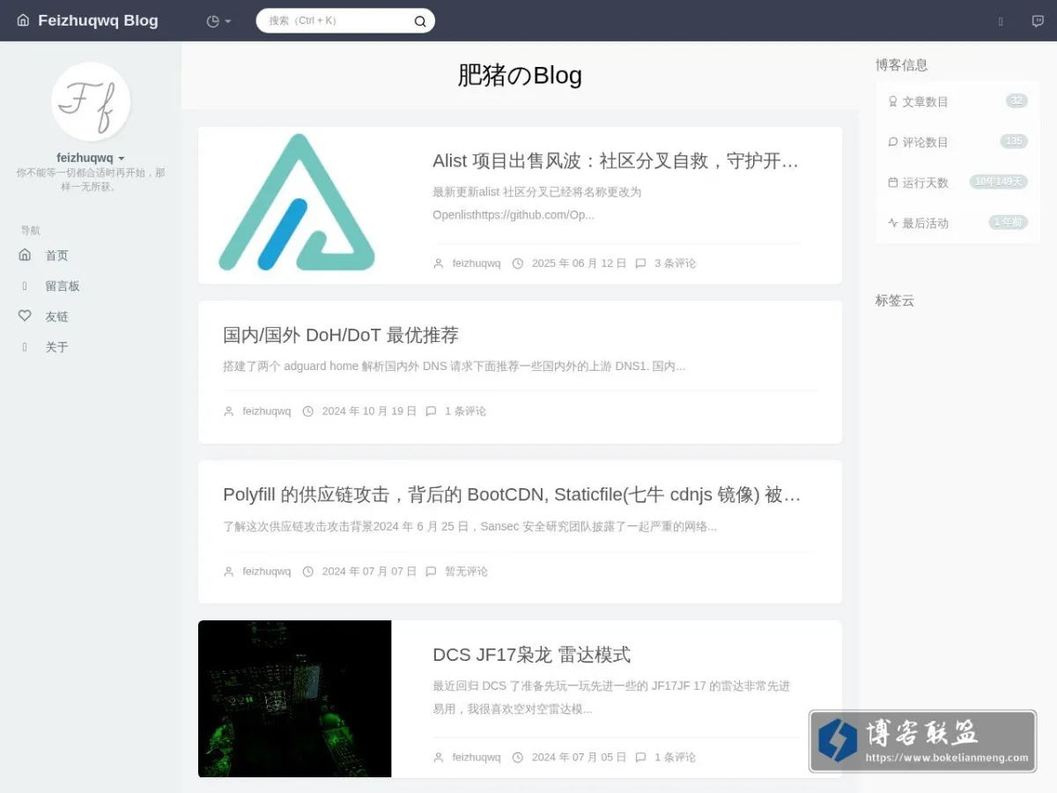
Task: Open 暂无评论 on Polyfill post
Action: tap(466, 572)
